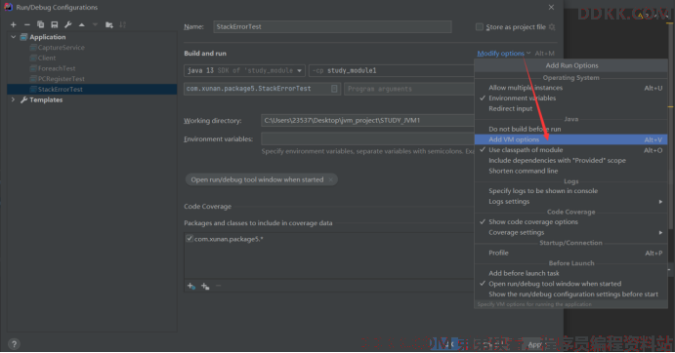Toggle Show code coverage options entry
Viewport: 675px width, 353px height.
570,222
